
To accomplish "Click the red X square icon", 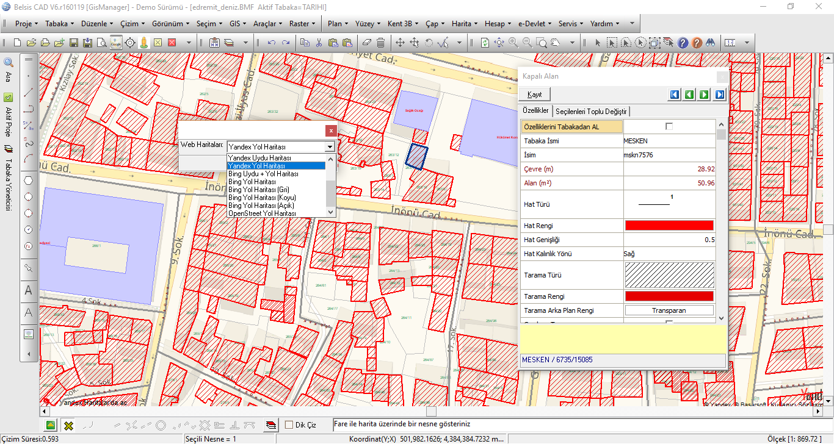I will click(x=172, y=43).
